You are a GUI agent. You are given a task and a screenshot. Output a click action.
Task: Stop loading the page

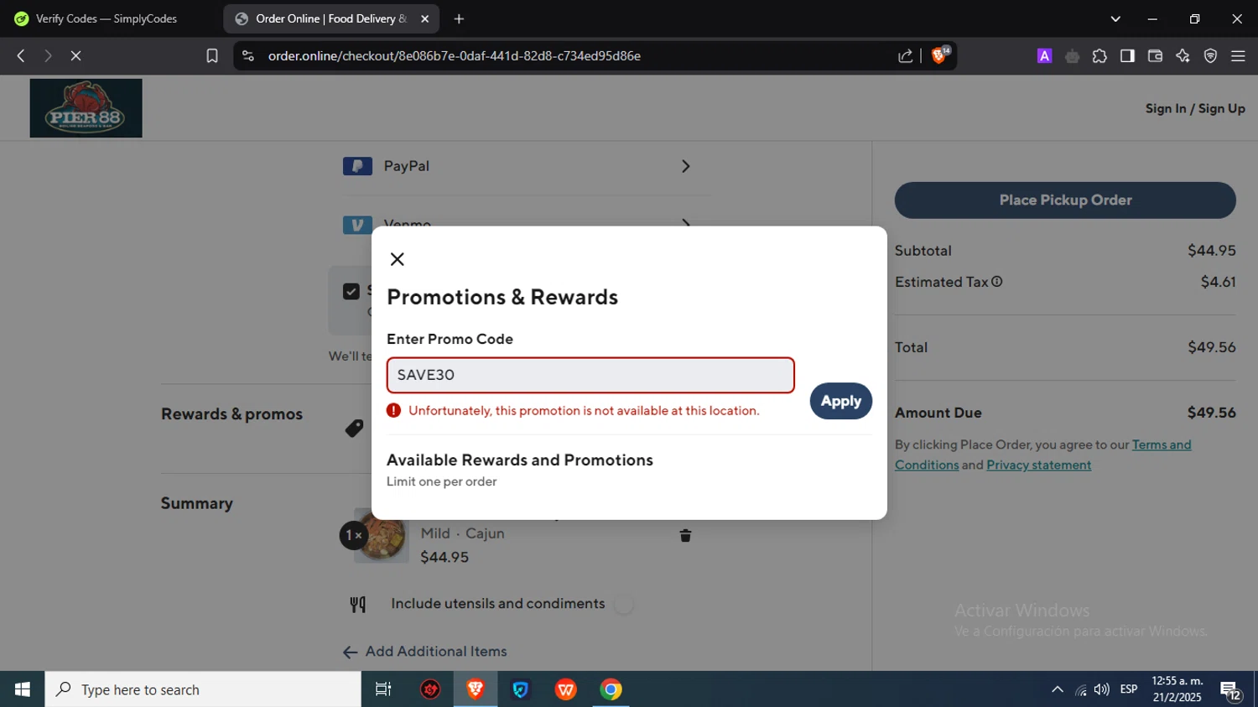[75, 55]
